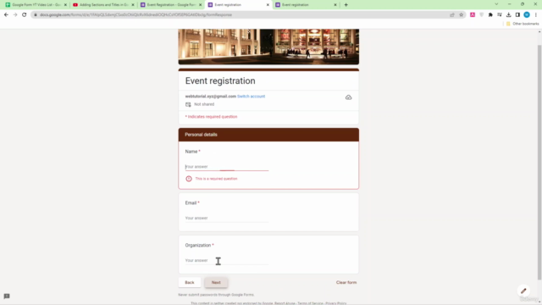Open the Other bookmarks folder
The width and height of the screenshot is (542, 305).
[x=523, y=24]
